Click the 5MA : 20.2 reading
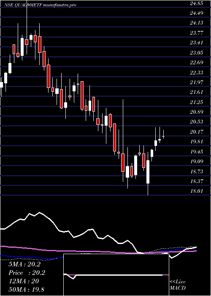This screenshot has height=296, width=211. click(24, 264)
